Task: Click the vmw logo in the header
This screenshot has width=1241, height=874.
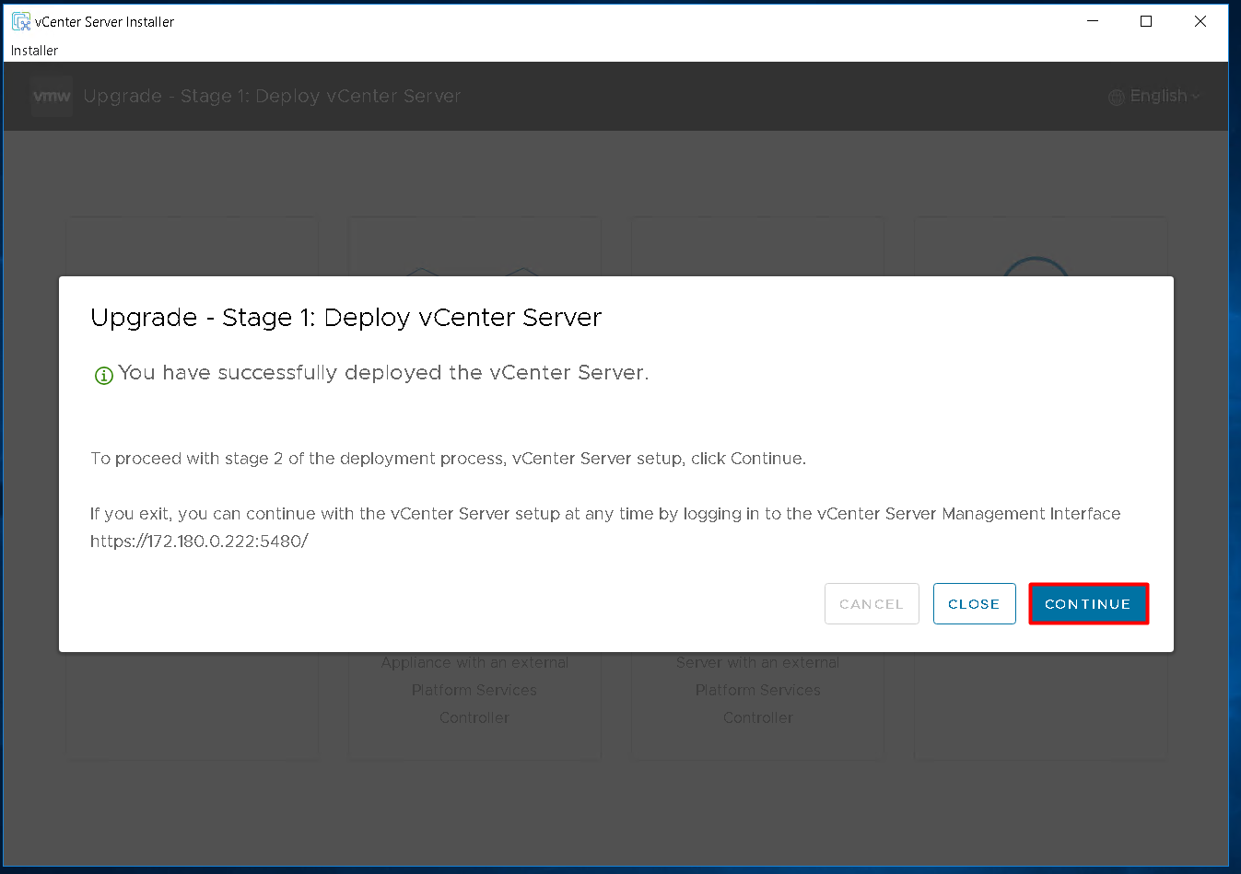Action: click(52, 96)
